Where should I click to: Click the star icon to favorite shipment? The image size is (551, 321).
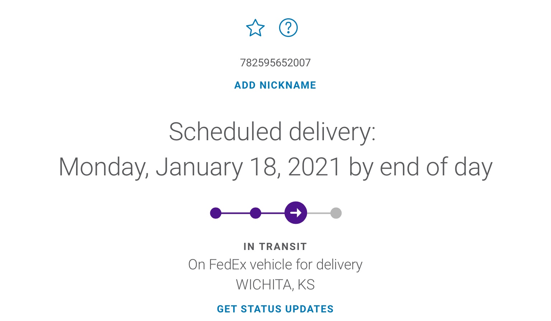tap(255, 28)
